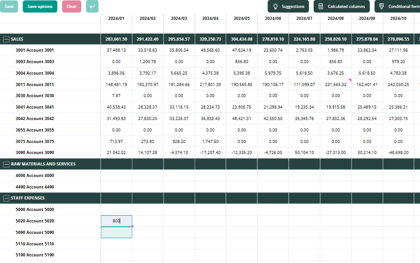
Task: Click cell value 21,298.94
Action: pyautogui.click(x=273, y=107)
